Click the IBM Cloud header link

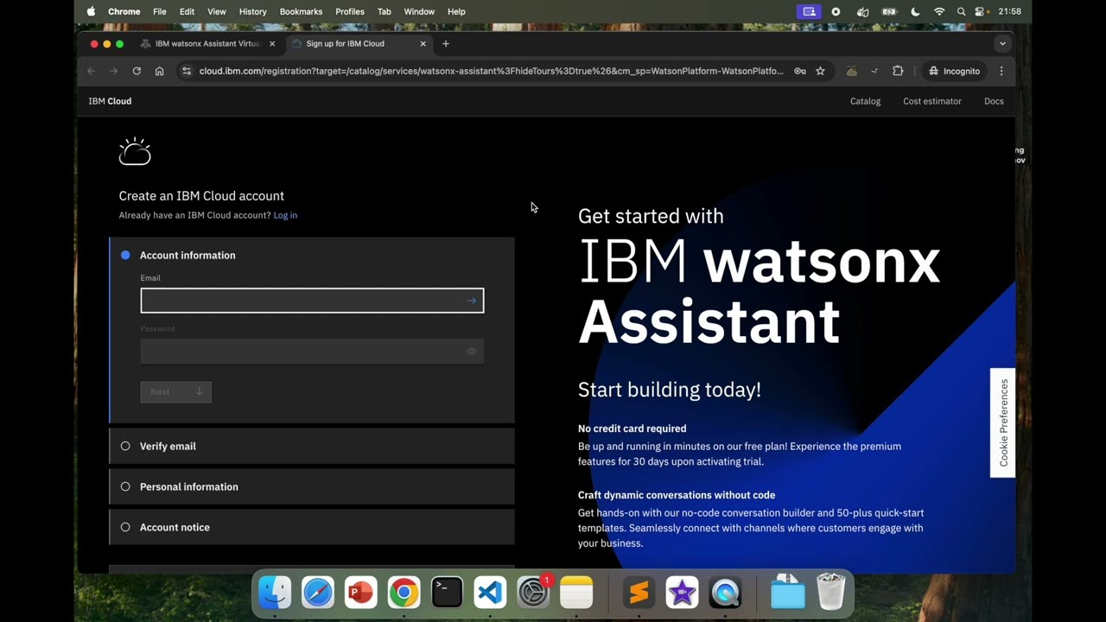point(110,101)
